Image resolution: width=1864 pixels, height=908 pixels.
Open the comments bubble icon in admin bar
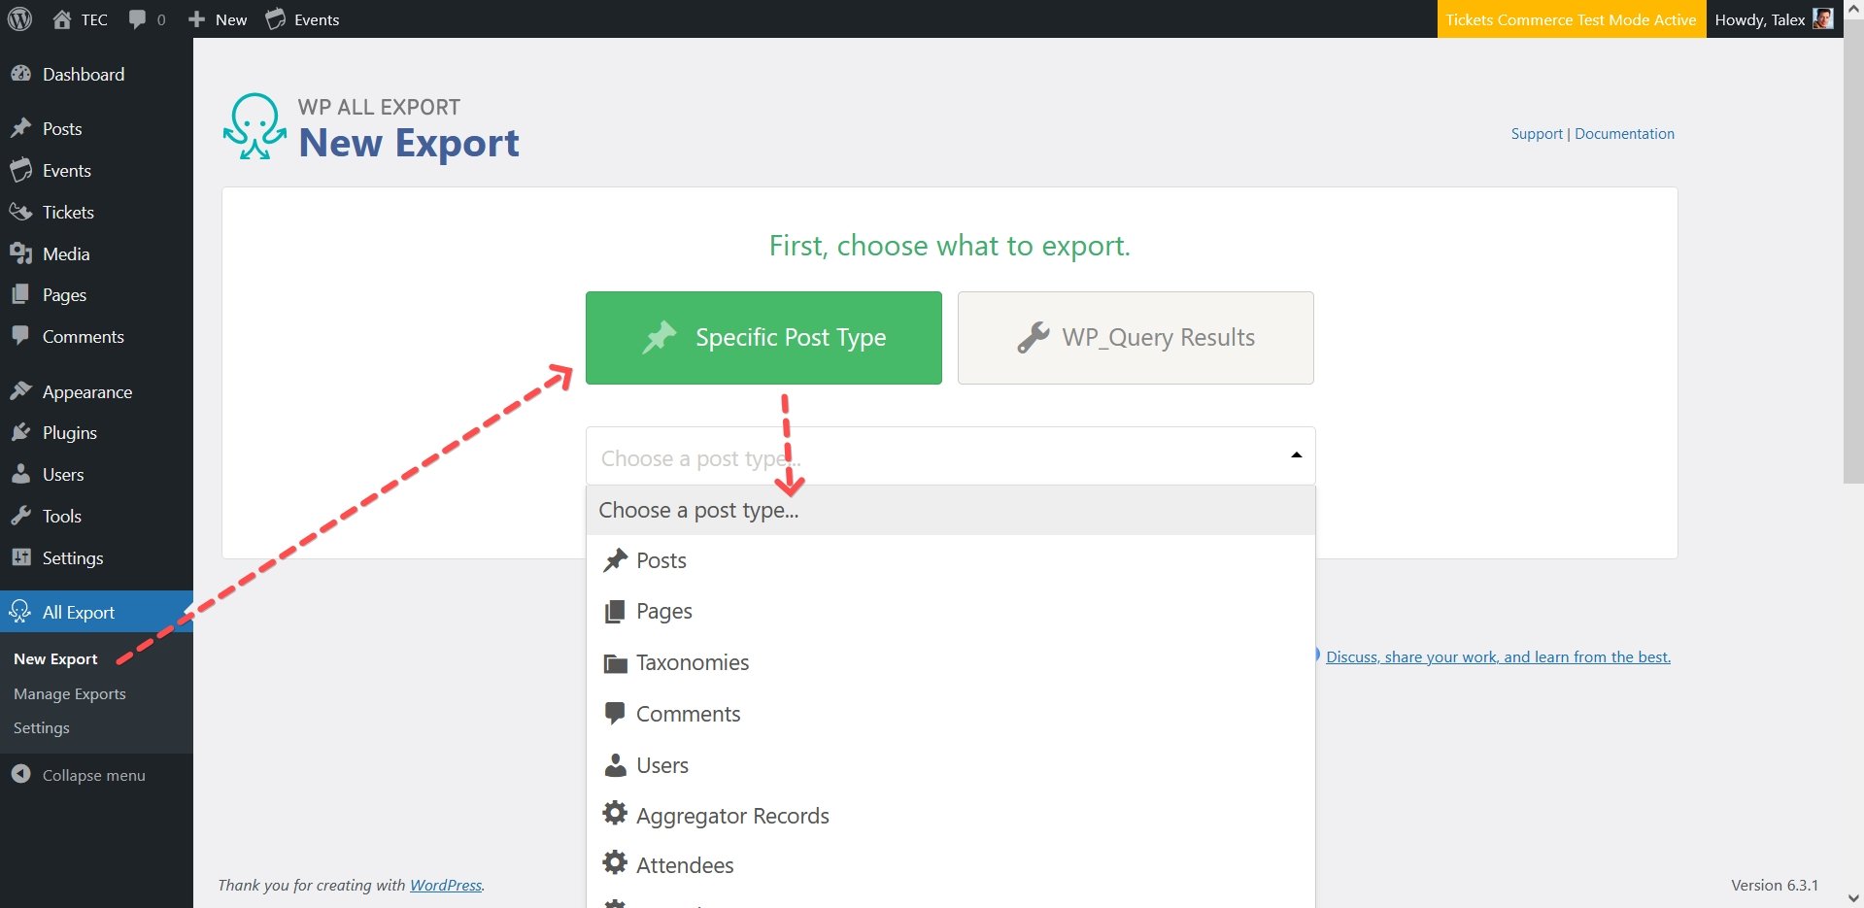137,18
